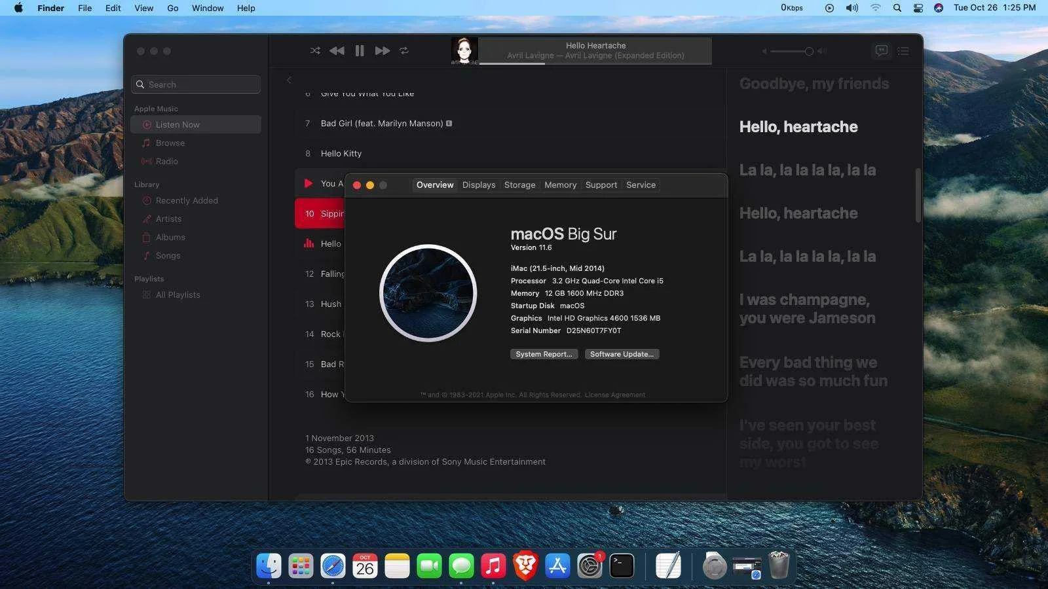Click the Software Update button
Screen dimensions: 1048x589
622,354
